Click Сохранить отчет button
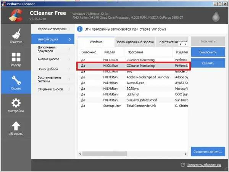Image resolution: width=229 pixels, height=172 pixels. 208,151
